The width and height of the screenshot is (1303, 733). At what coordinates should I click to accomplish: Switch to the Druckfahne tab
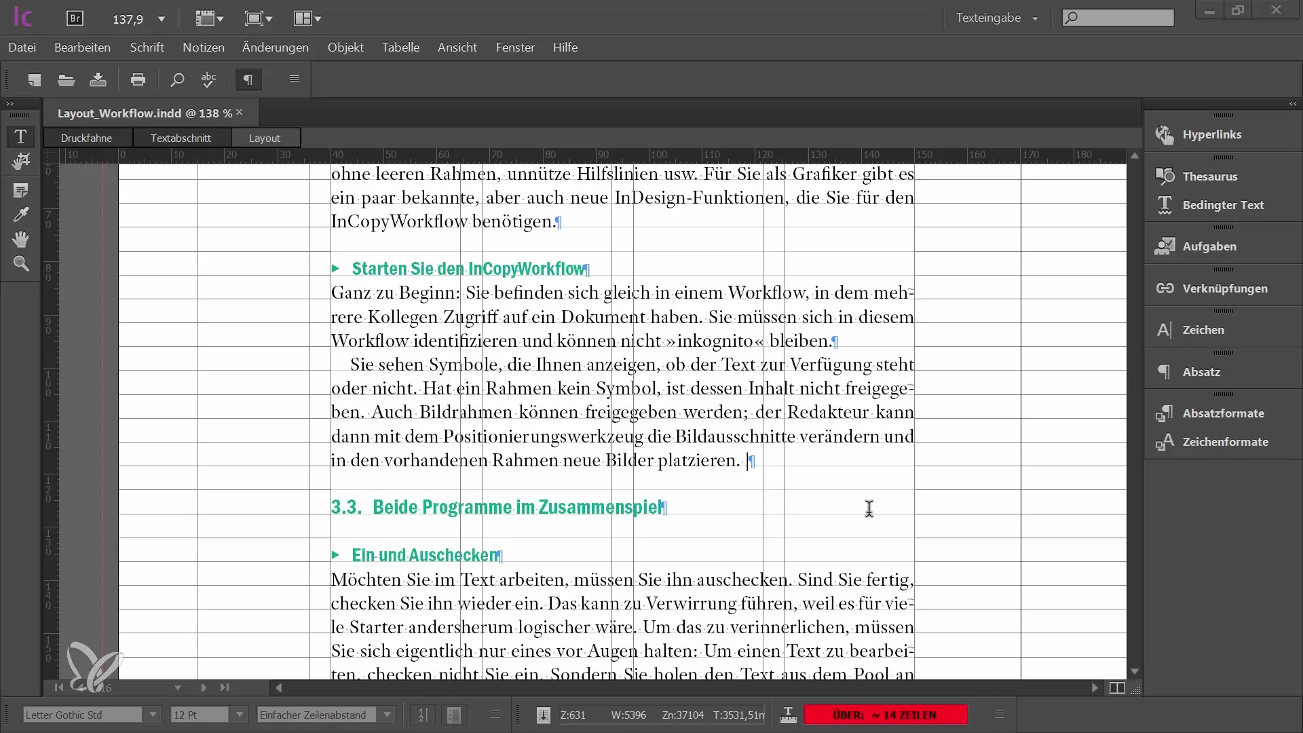(x=86, y=138)
